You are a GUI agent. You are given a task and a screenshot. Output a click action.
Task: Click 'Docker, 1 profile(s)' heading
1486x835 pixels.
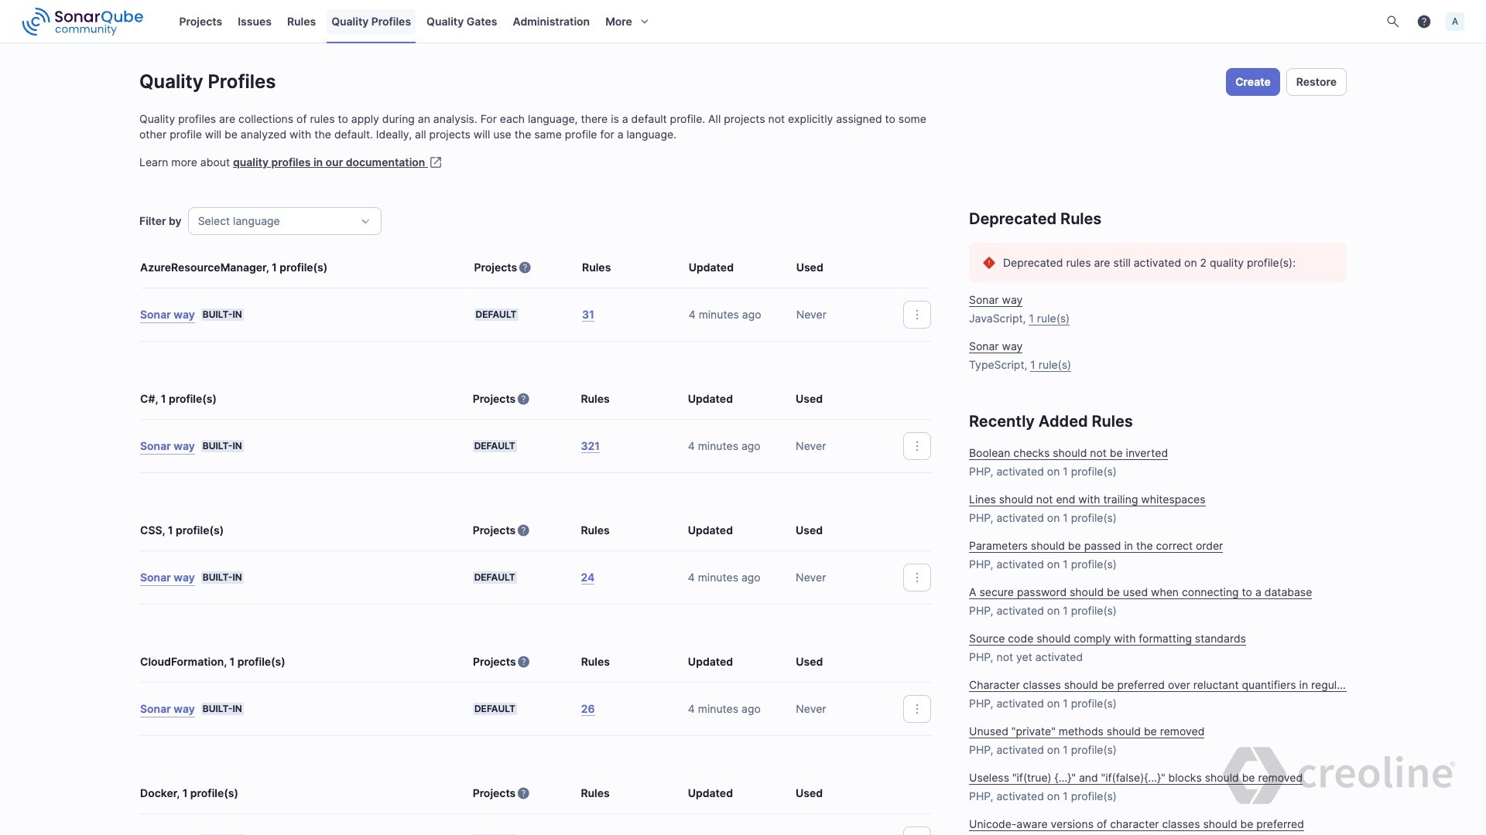click(189, 793)
